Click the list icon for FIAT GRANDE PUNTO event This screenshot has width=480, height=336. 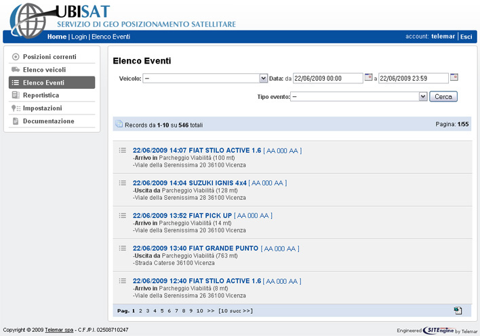[123, 248]
